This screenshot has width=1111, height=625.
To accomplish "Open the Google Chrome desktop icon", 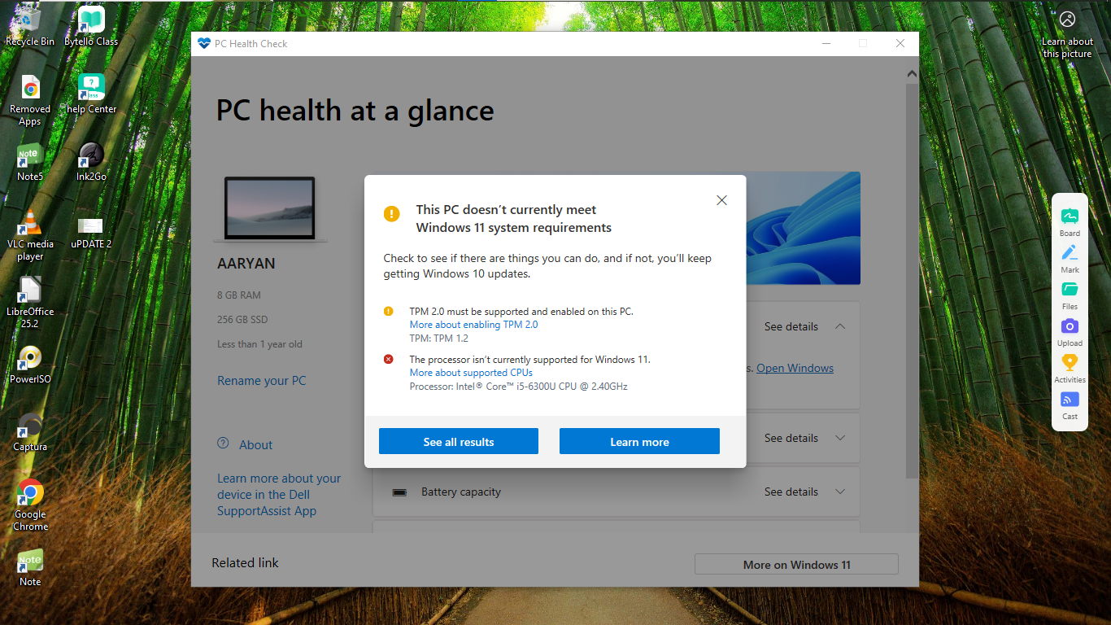I will [x=30, y=505].
